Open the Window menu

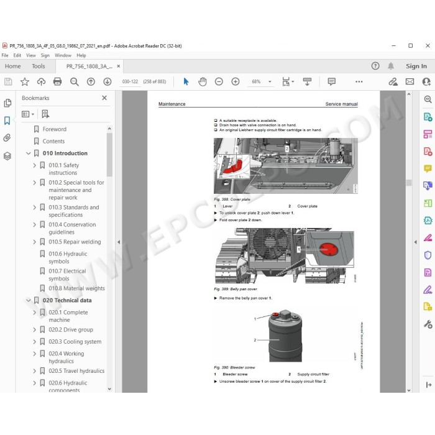coord(63,55)
